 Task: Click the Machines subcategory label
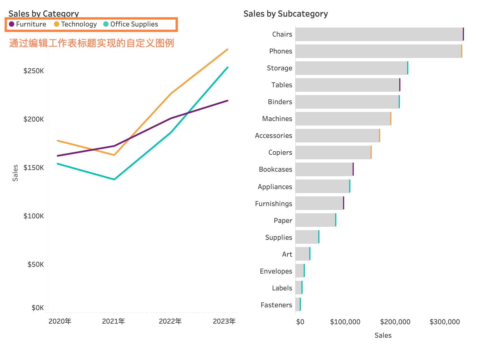pyautogui.click(x=277, y=119)
